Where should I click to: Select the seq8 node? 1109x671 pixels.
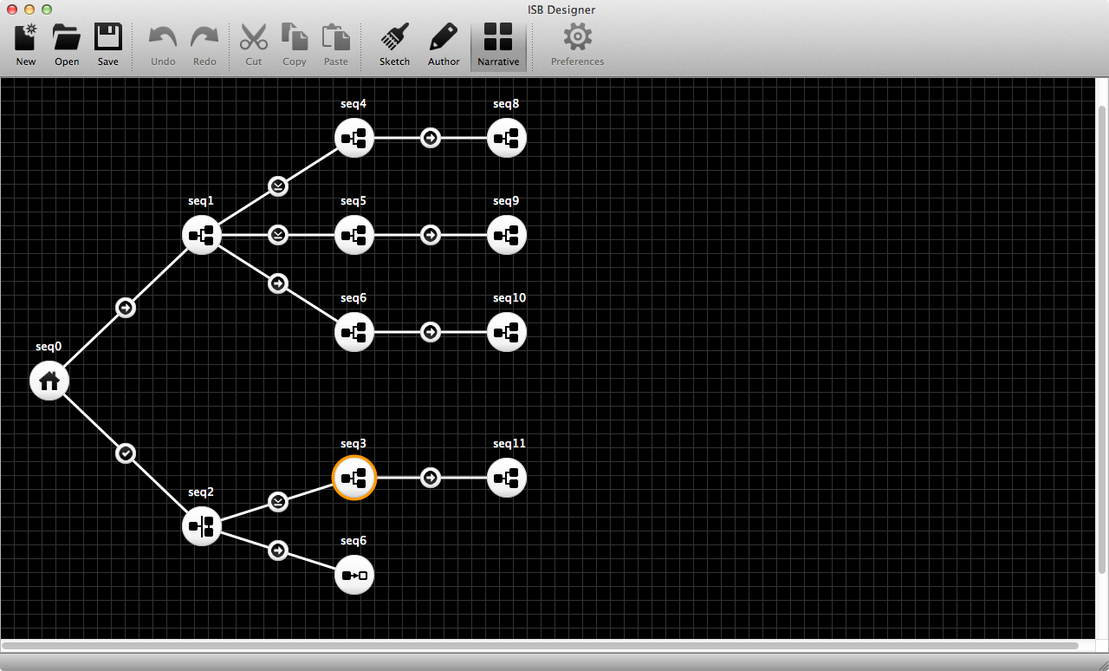(x=507, y=138)
